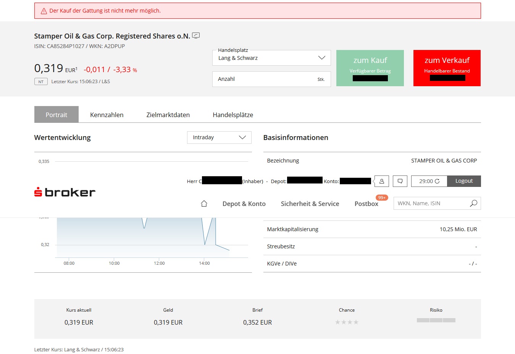Viewport: 515px width, 354px height.
Task: Click the S Broker logo
Action: [x=64, y=192]
